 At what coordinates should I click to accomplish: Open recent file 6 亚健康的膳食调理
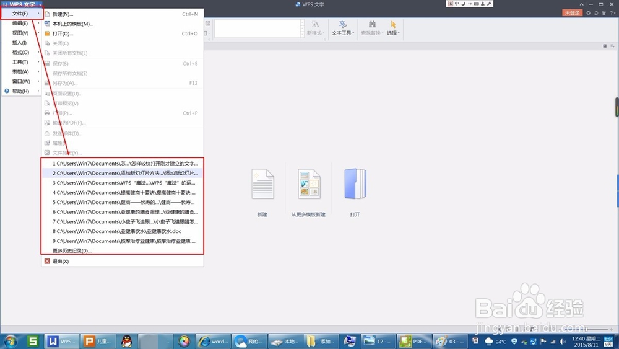[x=123, y=212]
